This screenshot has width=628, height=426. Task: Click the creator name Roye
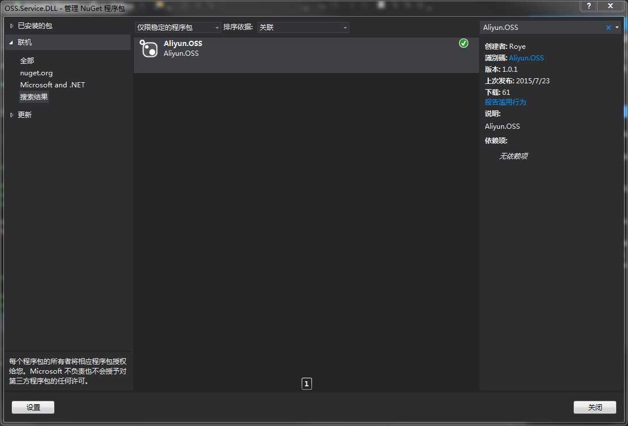point(517,47)
